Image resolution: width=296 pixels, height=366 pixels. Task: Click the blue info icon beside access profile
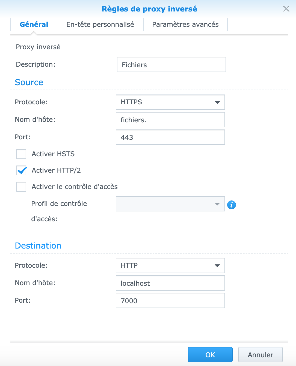pyautogui.click(x=231, y=205)
